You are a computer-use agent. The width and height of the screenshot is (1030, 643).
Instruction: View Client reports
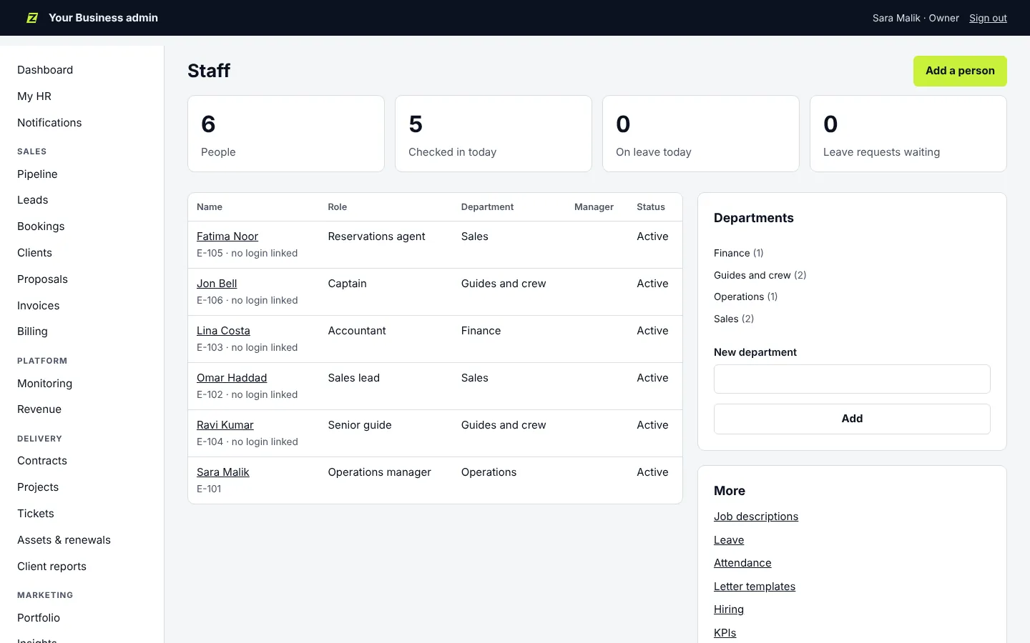point(51,567)
